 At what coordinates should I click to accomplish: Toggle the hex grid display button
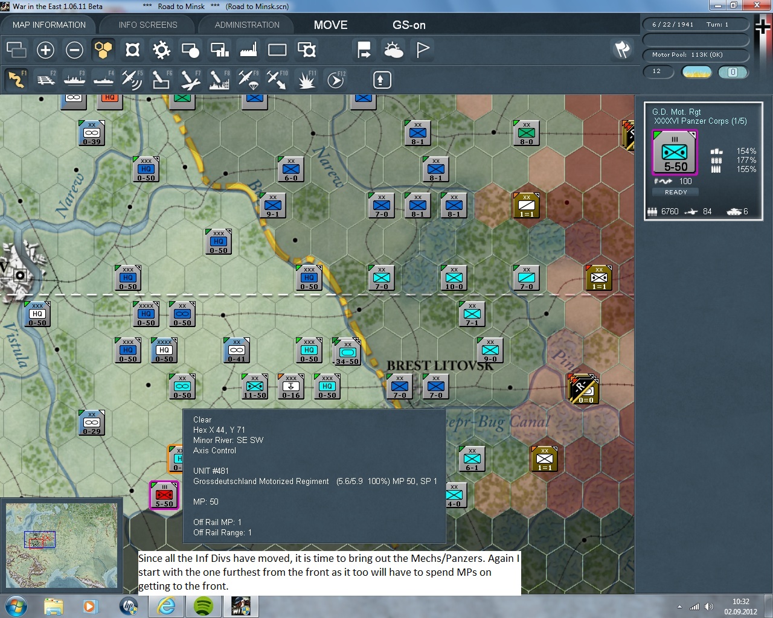[103, 49]
